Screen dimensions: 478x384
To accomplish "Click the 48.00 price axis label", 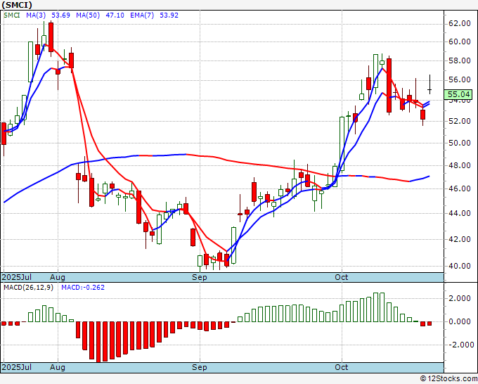I will 460,165.
